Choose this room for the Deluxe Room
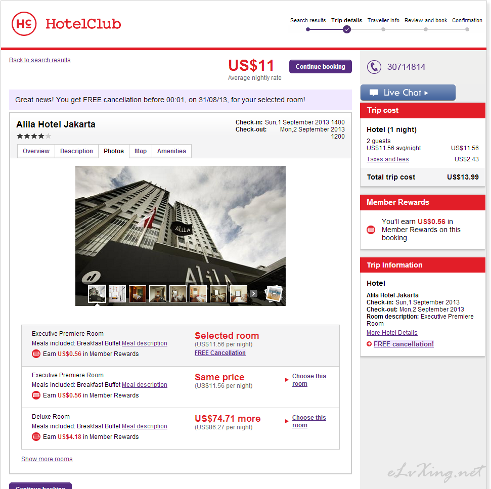This screenshot has width=491, height=489. 309,421
